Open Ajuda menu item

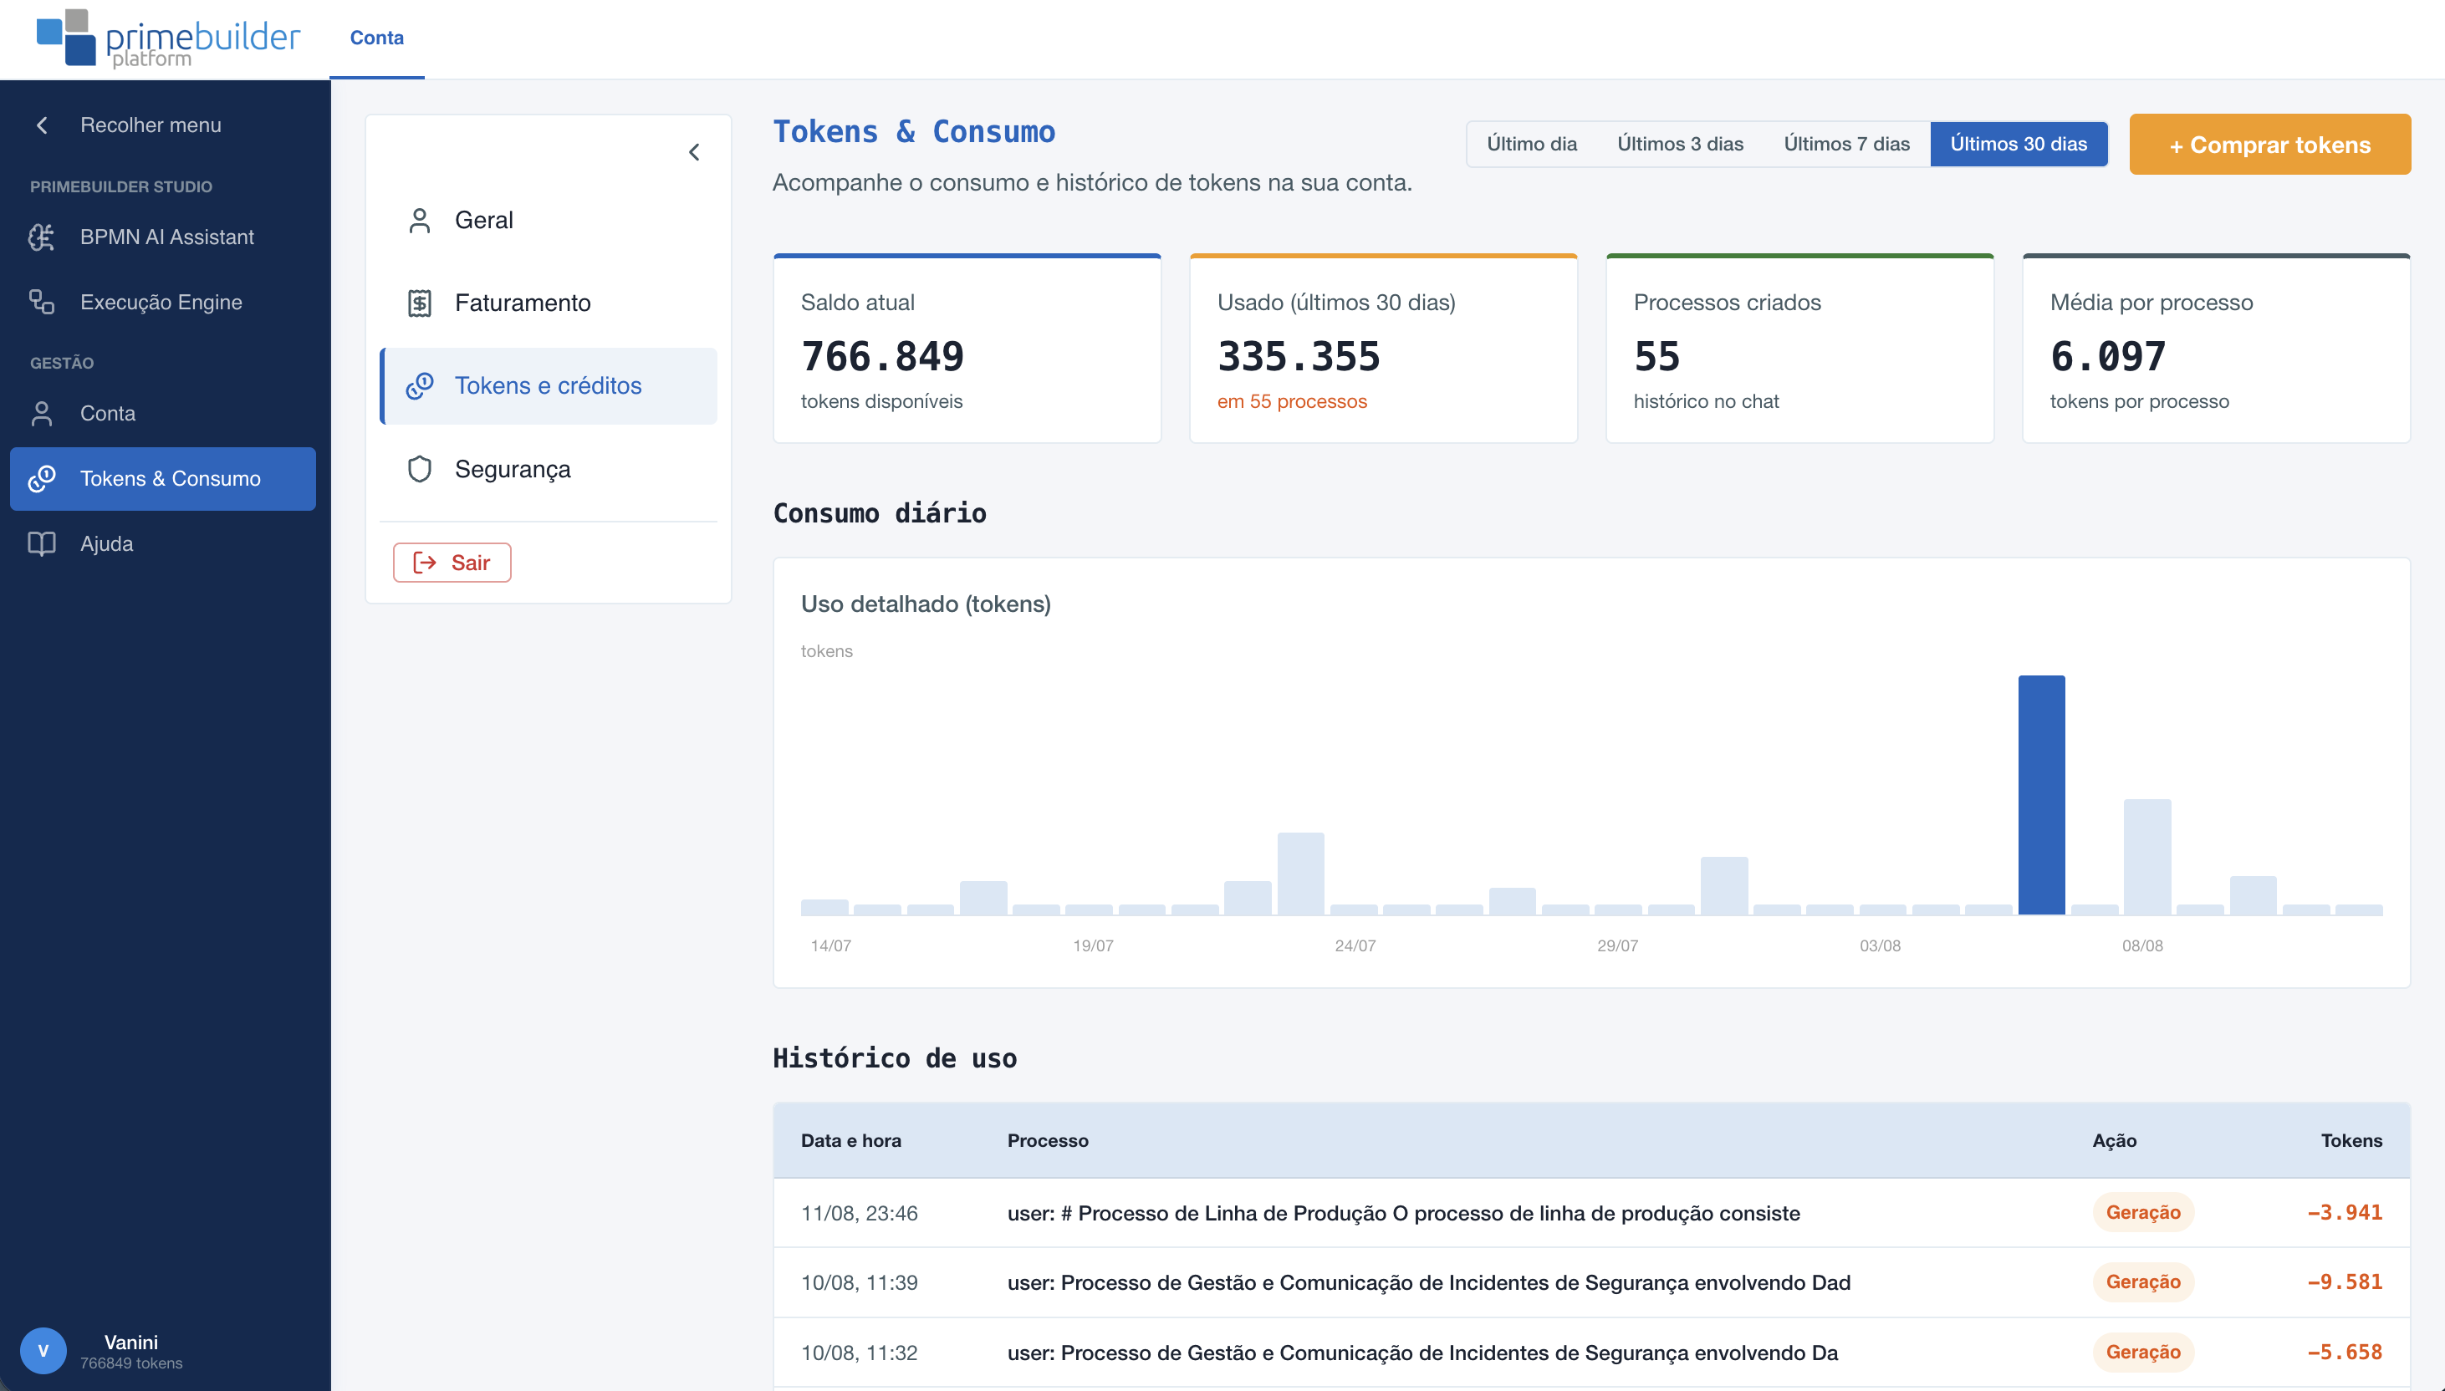tap(162, 543)
